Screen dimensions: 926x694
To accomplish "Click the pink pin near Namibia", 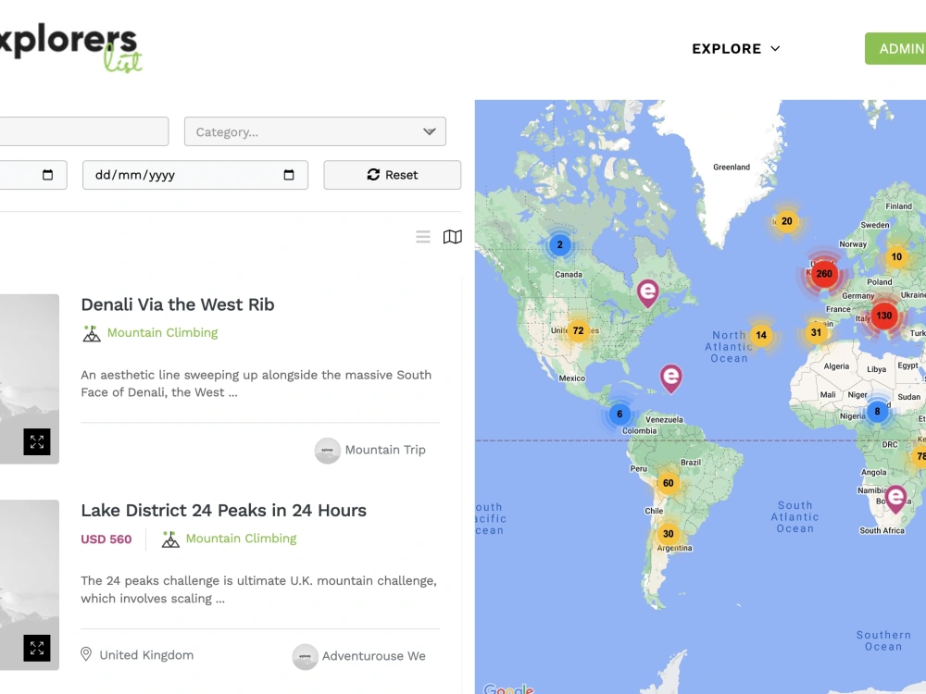I will coord(895,499).
